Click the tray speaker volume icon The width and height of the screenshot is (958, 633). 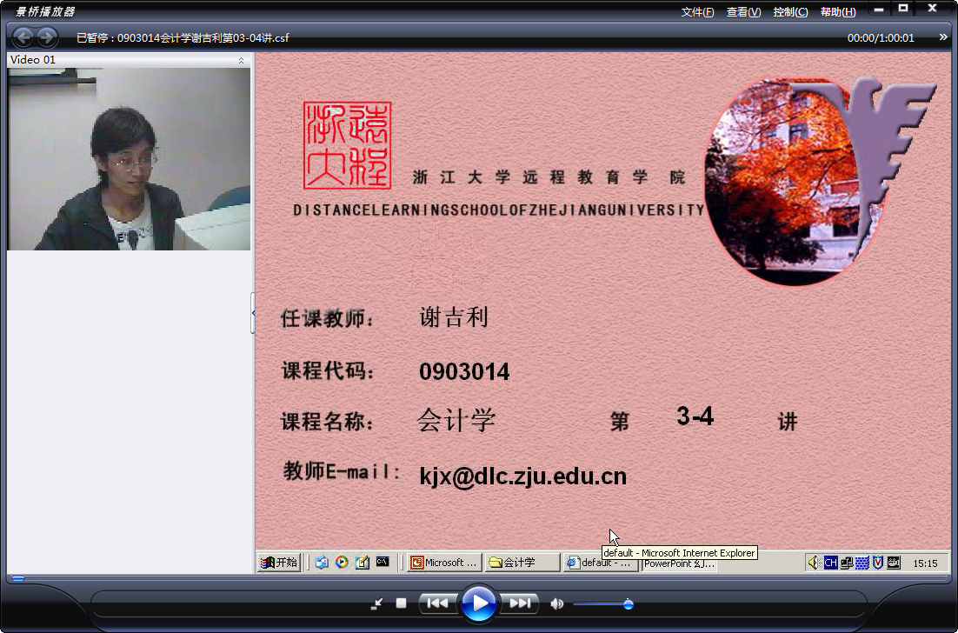point(814,562)
